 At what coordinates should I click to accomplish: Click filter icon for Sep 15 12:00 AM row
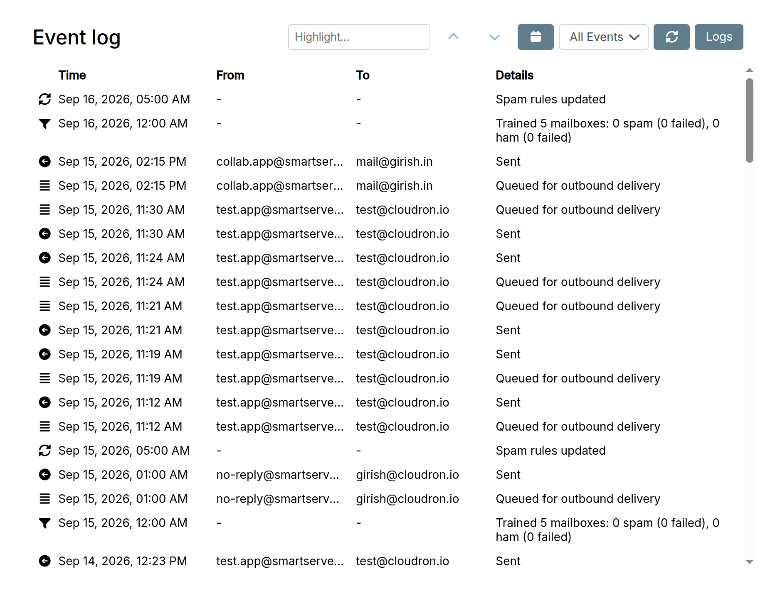tap(44, 523)
